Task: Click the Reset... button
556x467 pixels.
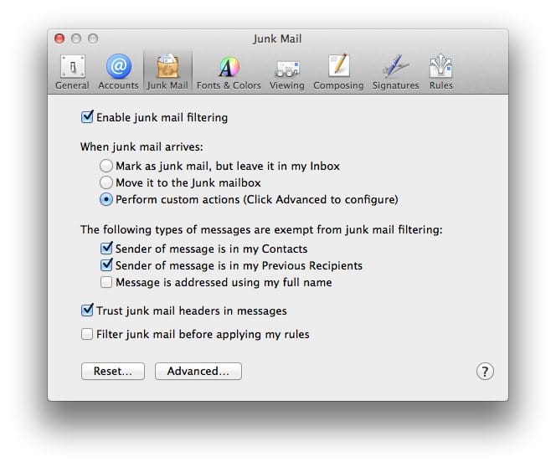Action: coord(112,371)
